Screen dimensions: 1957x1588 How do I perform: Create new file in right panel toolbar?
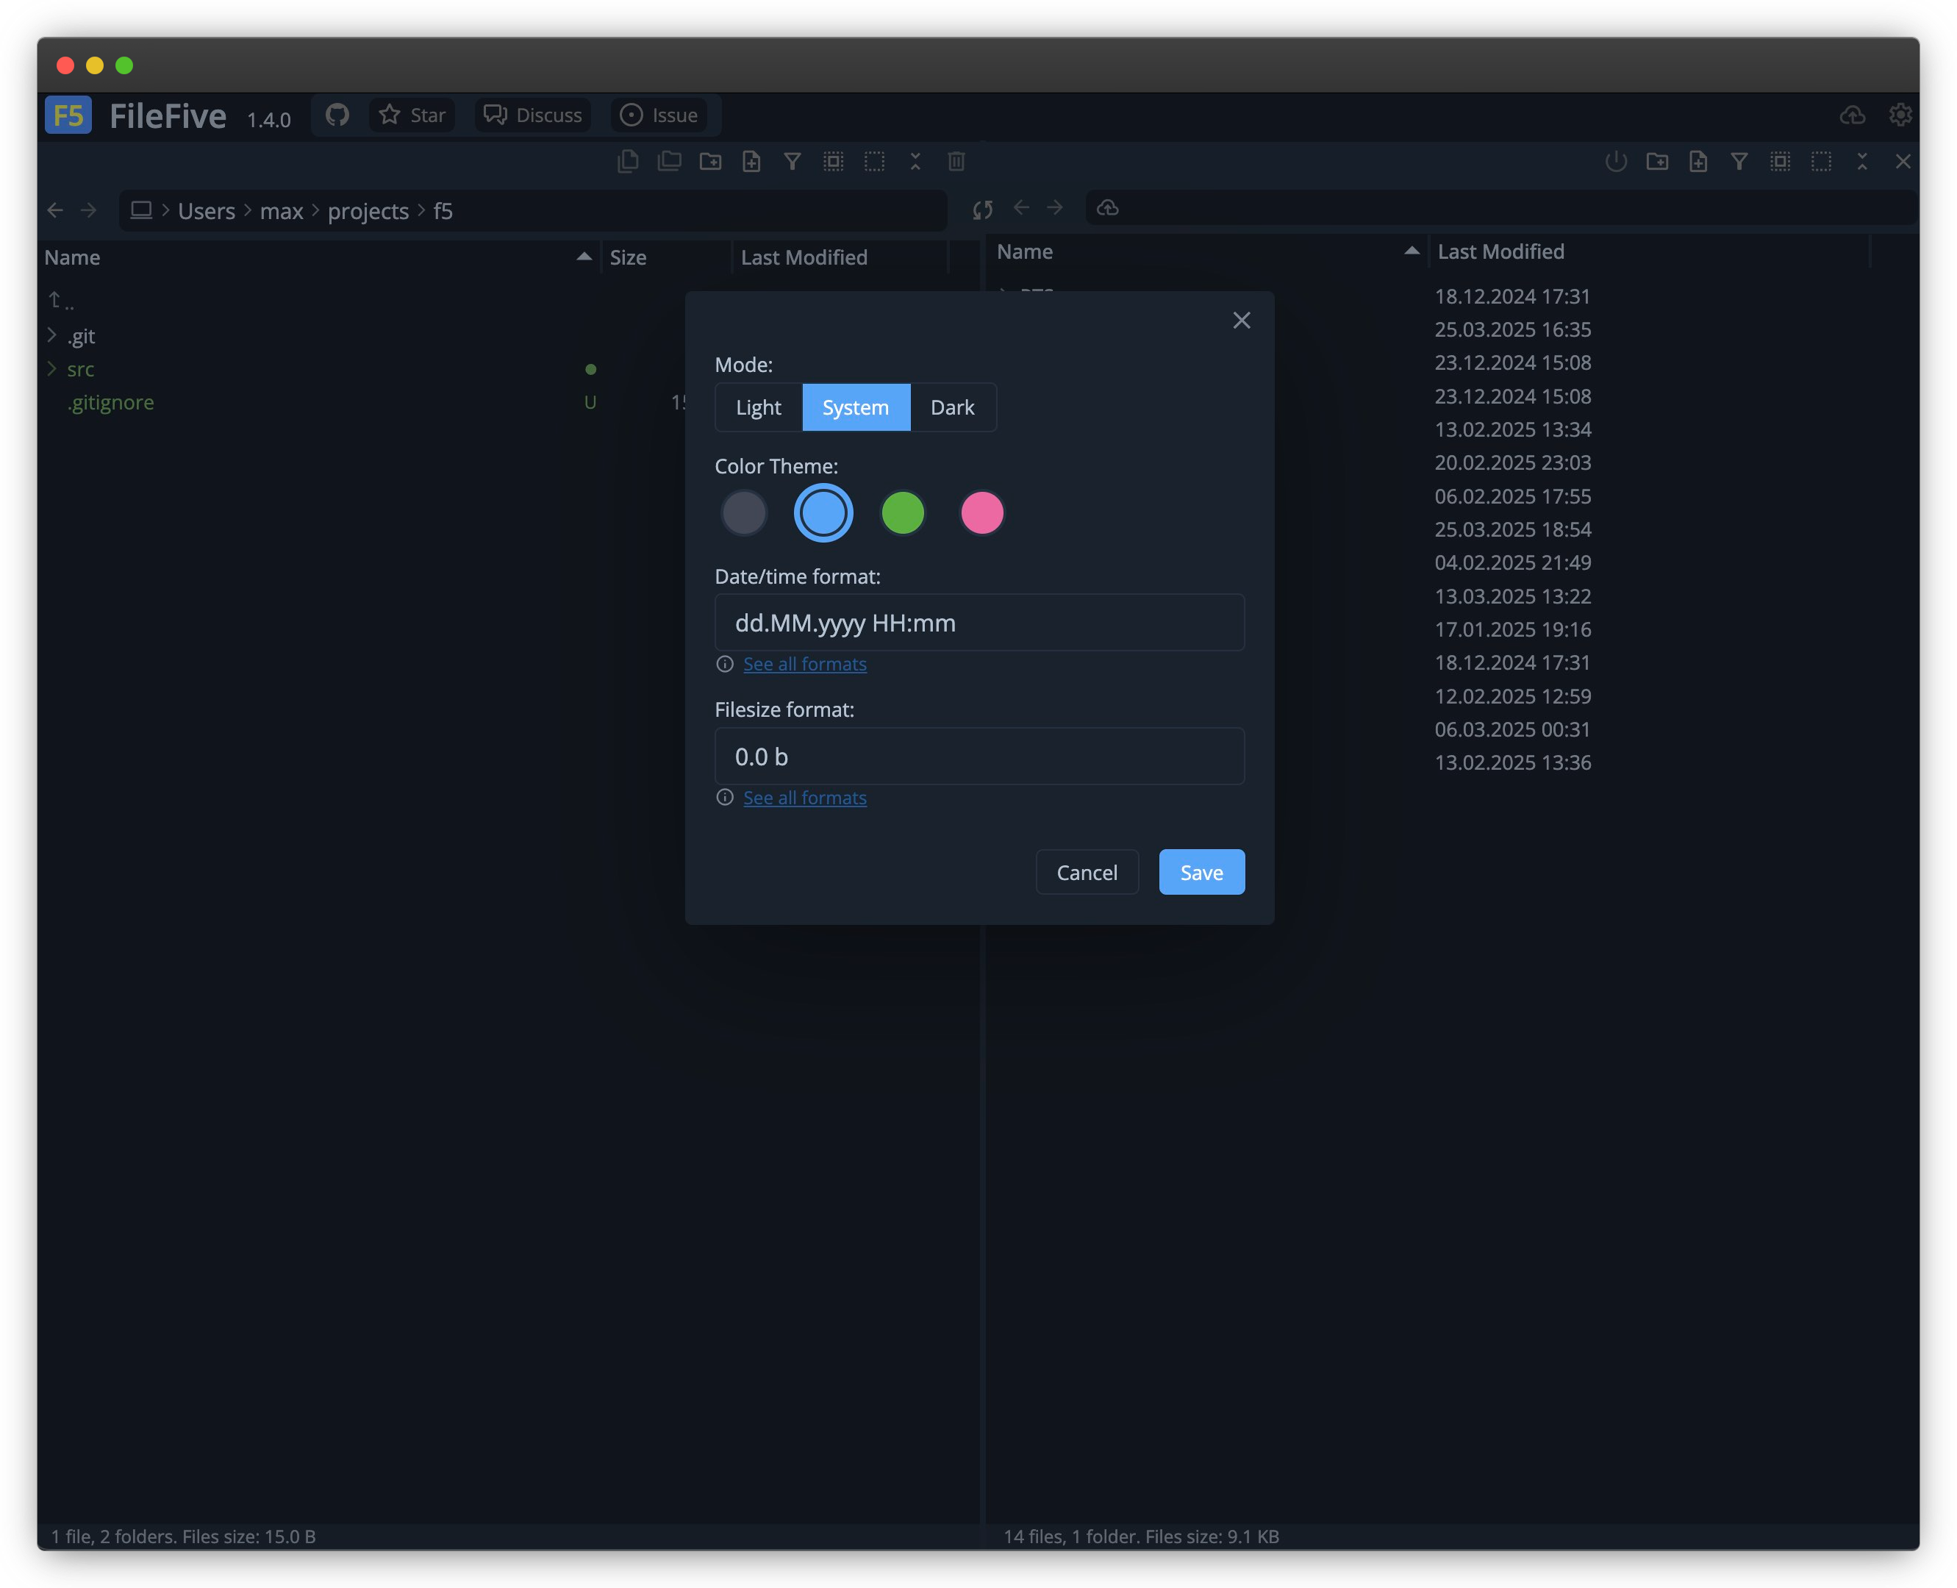click(1698, 162)
